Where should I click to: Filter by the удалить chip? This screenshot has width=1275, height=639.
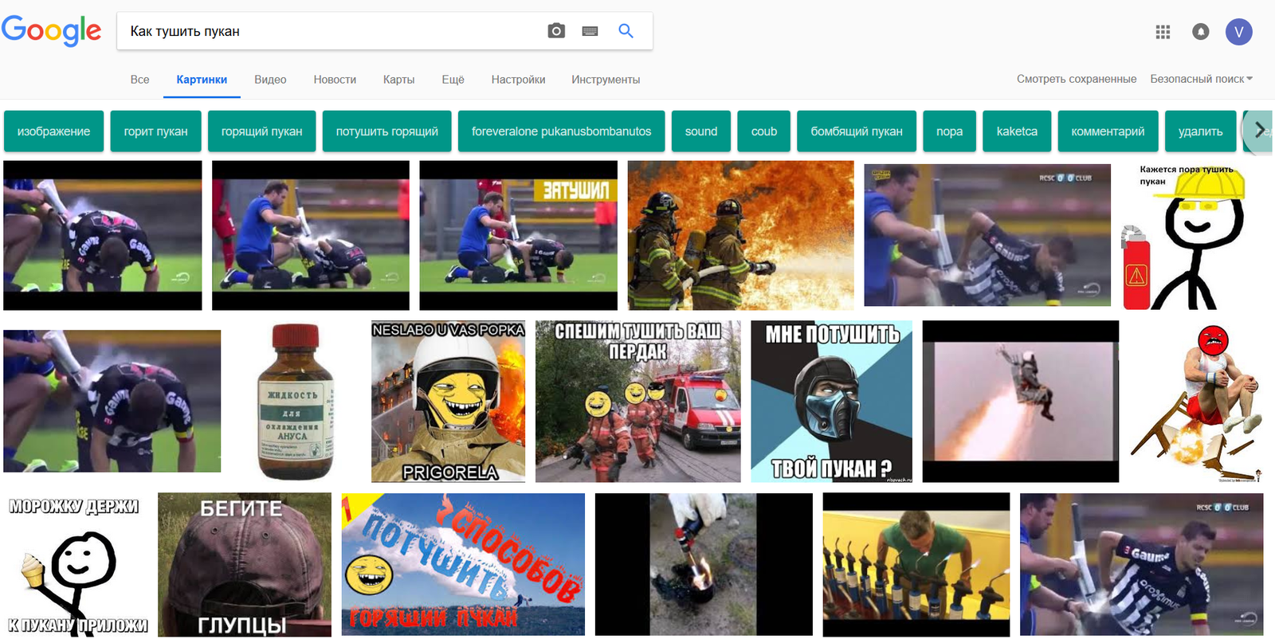1200,131
